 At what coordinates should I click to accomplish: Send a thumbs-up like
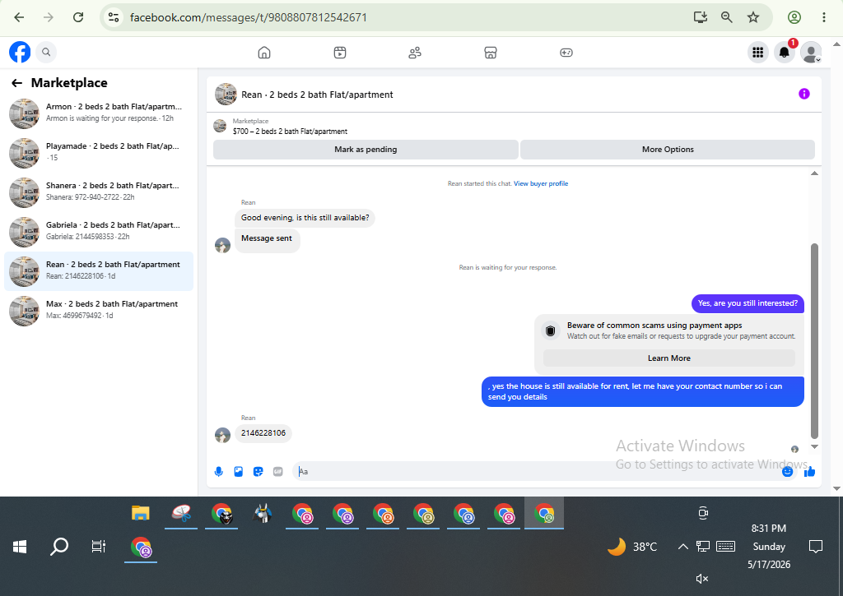(810, 471)
